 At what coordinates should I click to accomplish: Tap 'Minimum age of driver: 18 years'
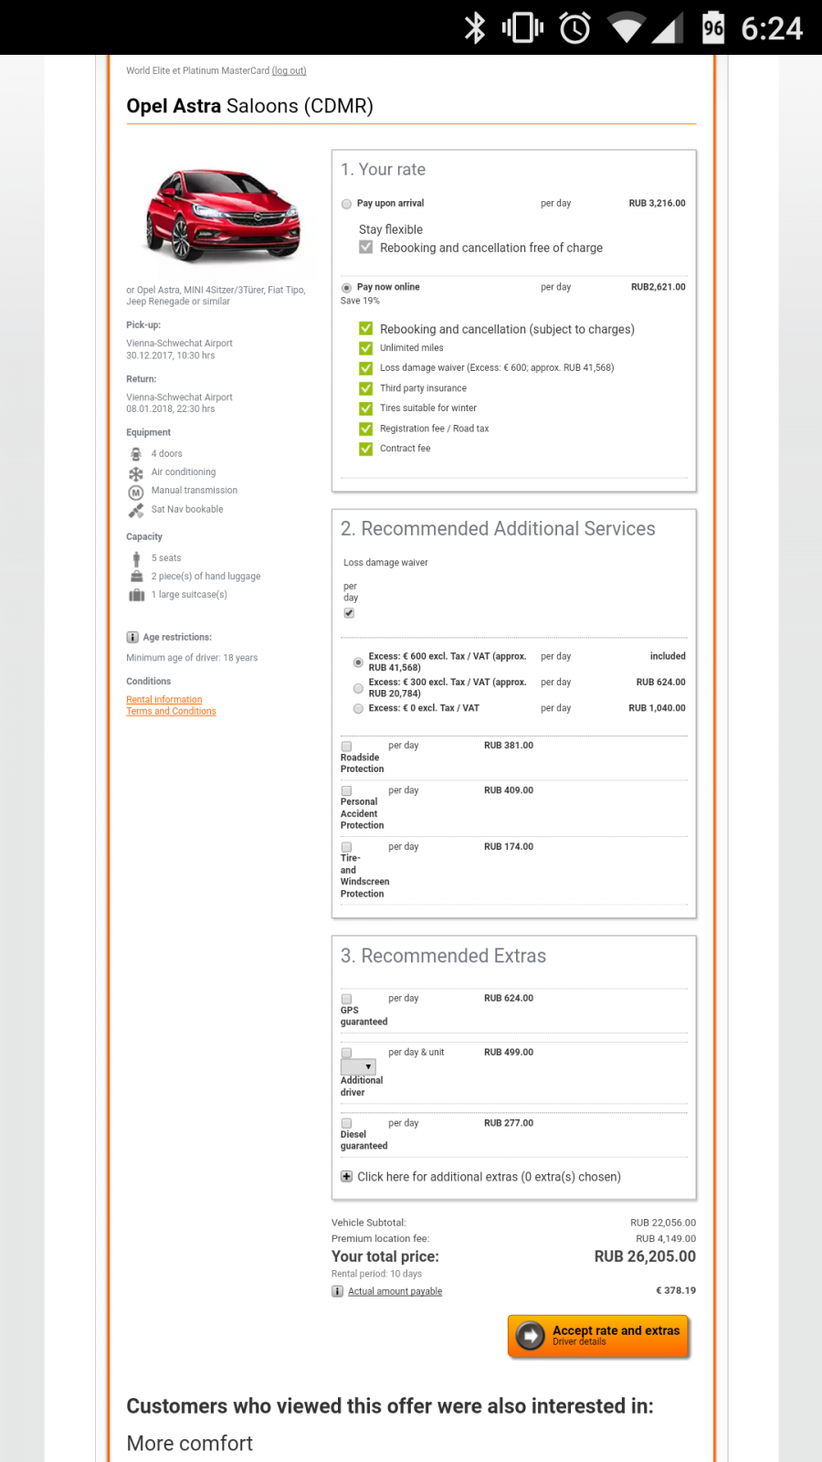tap(192, 658)
